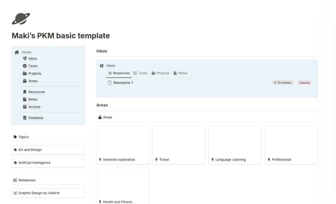Viewport: 336px width, 204px height.
Task: Open the Notes link in sidebar
Action: coord(33,99)
